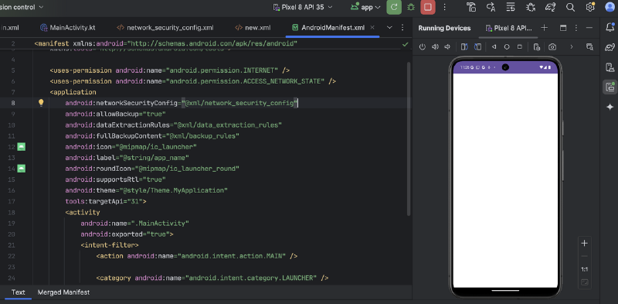618x304 pixels.
Task: Click the emulator Overview square button
Action: coord(519,47)
